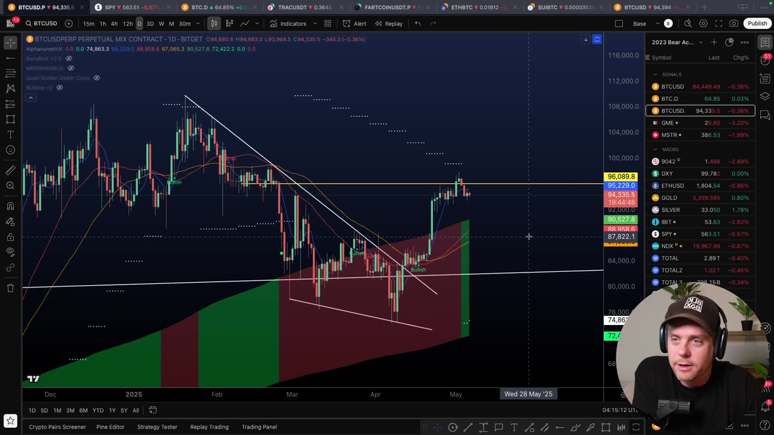
Task: Open the Indicators favorites dropdown arrow
Action: (x=315, y=24)
